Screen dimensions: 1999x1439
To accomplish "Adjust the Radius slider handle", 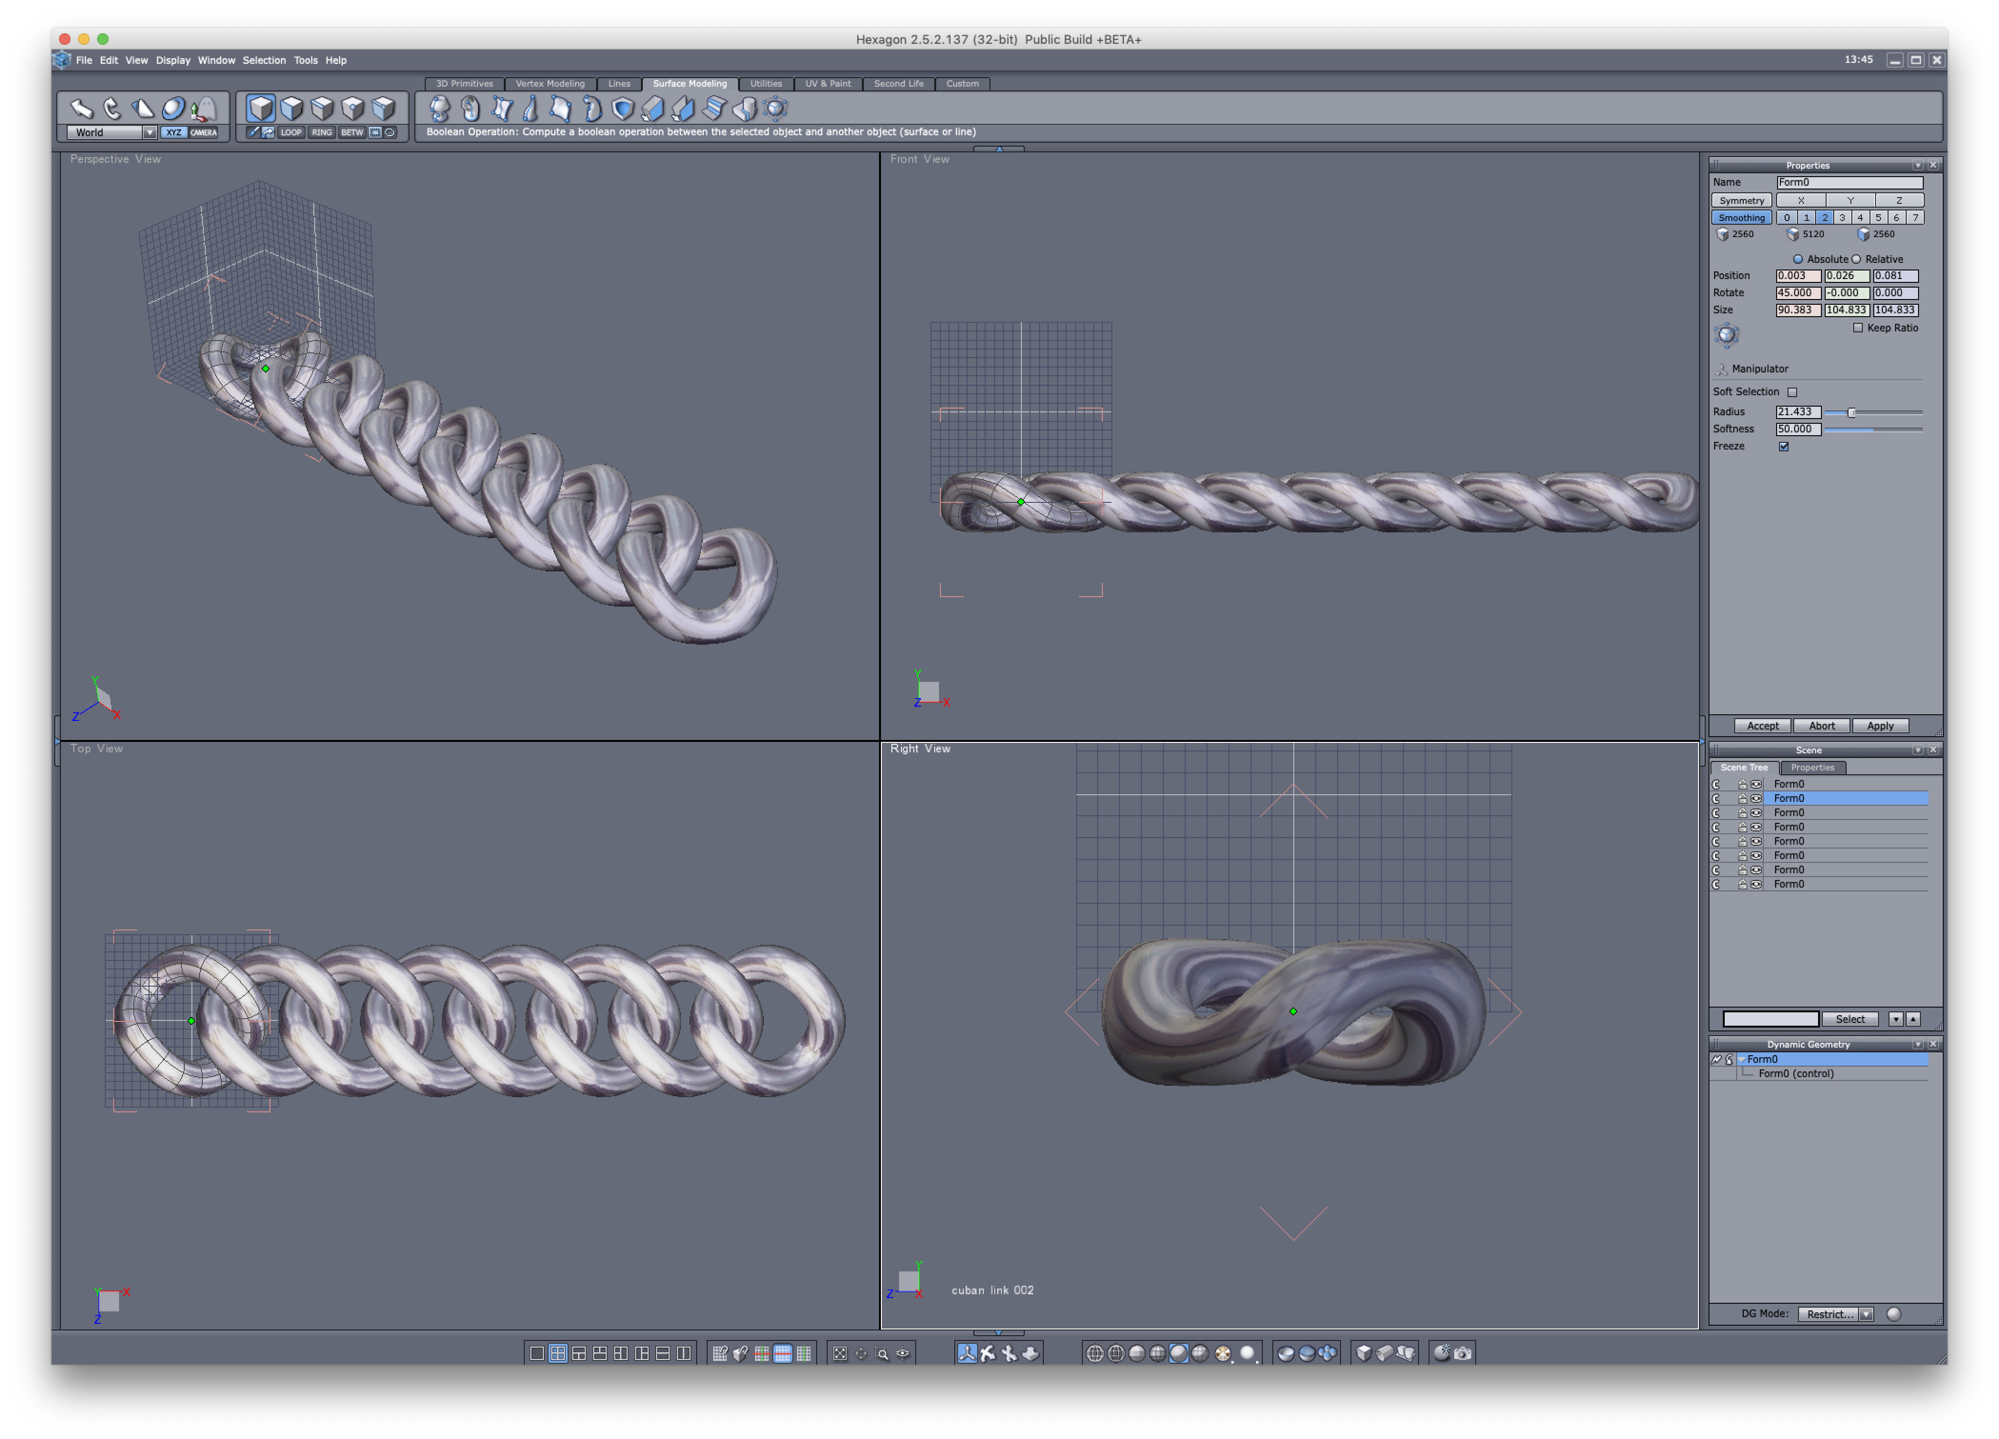I will [x=1852, y=412].
